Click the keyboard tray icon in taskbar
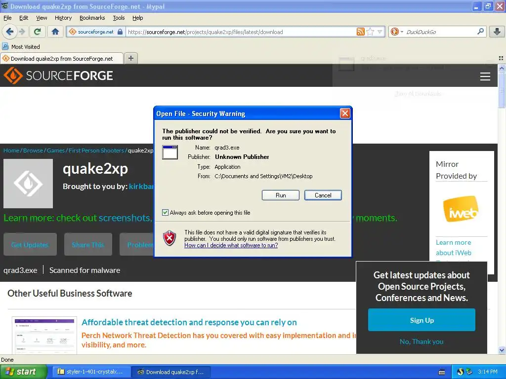Image resolution: width=506 pixels, height=379 pixels. click(442, 372)
